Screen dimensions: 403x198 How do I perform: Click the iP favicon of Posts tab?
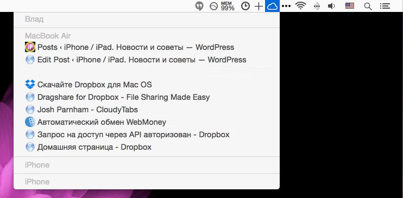(30, 47)
